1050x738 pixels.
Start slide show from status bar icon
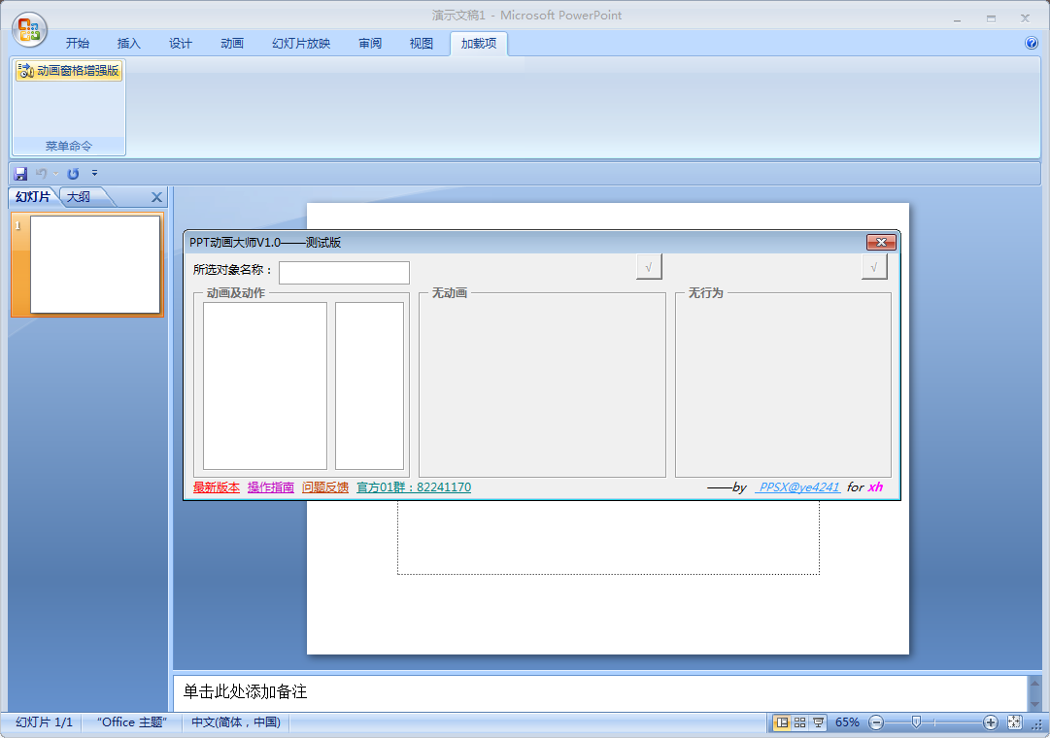pyautogui.click(x=818, y=722)
